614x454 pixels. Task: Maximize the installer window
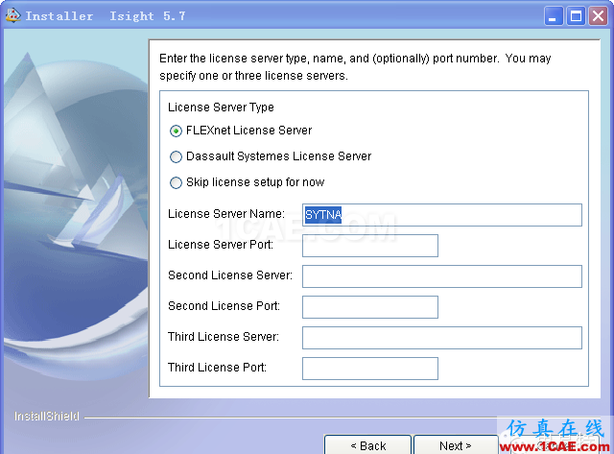[576, 16]
